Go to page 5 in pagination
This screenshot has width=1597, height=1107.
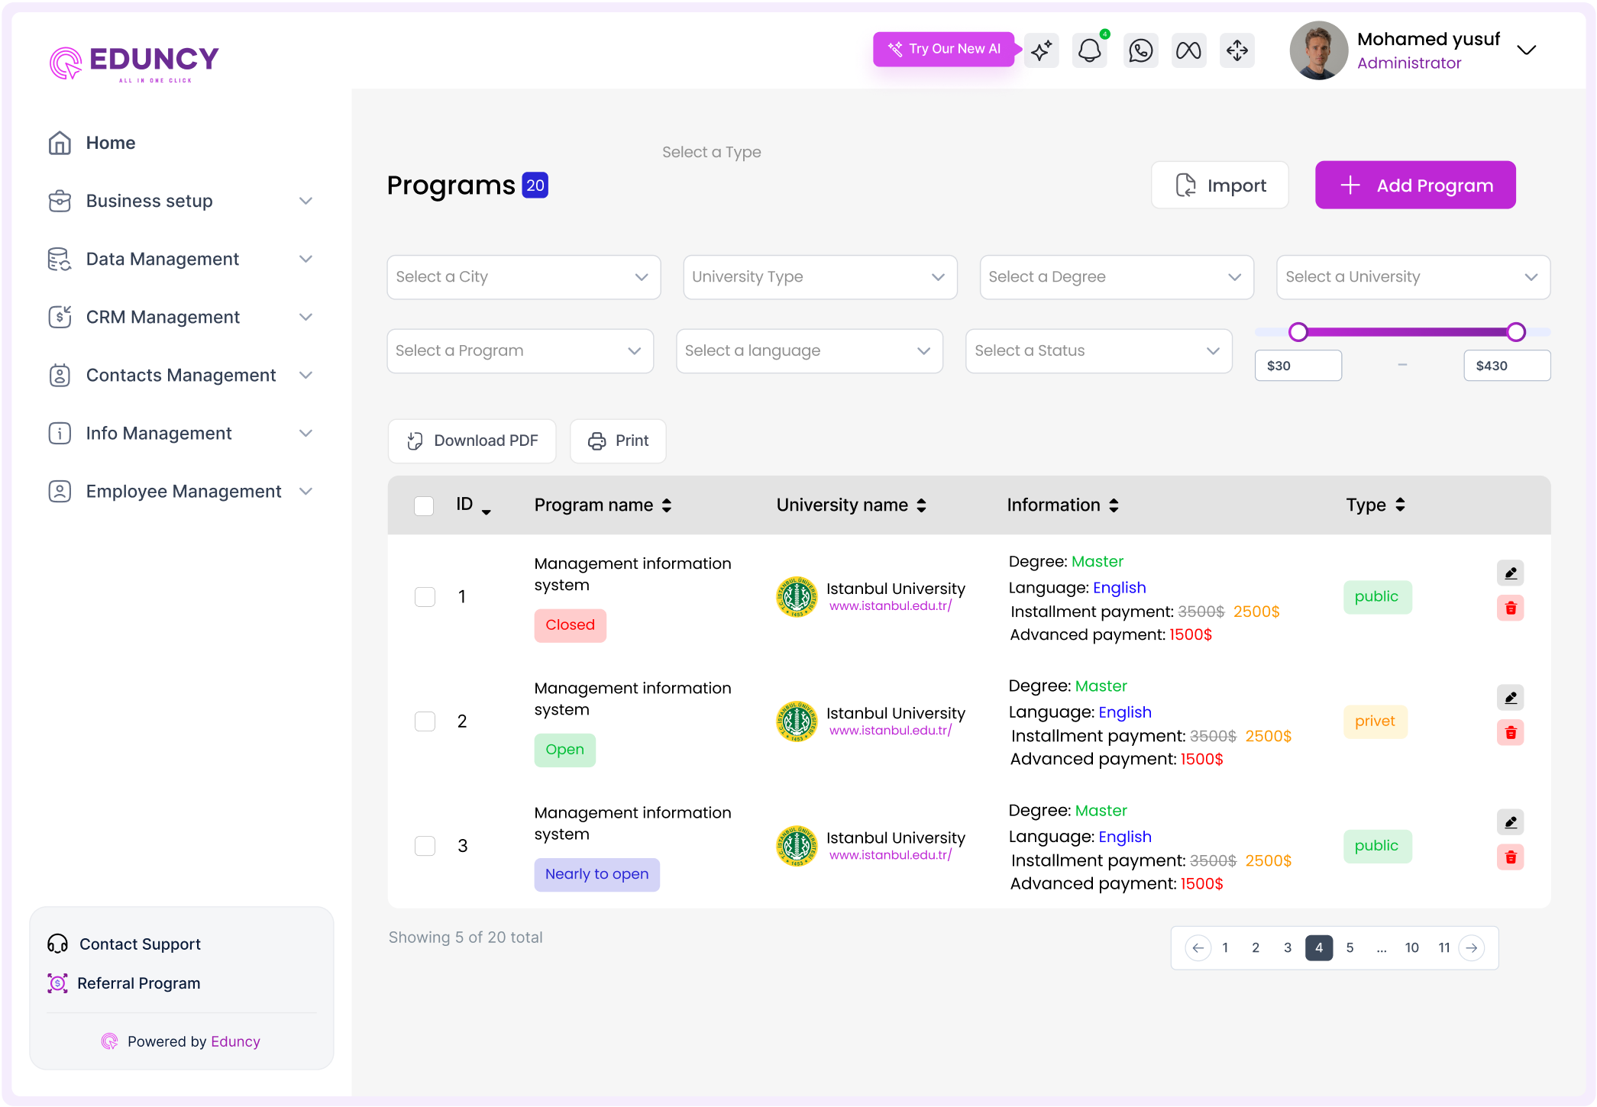[1350, 947]
